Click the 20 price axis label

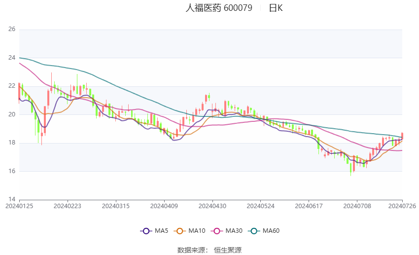12,114
